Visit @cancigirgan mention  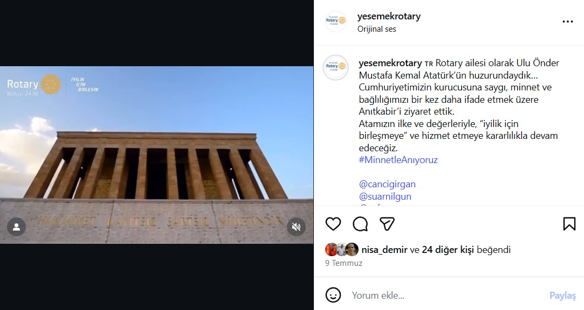[387, 184]
